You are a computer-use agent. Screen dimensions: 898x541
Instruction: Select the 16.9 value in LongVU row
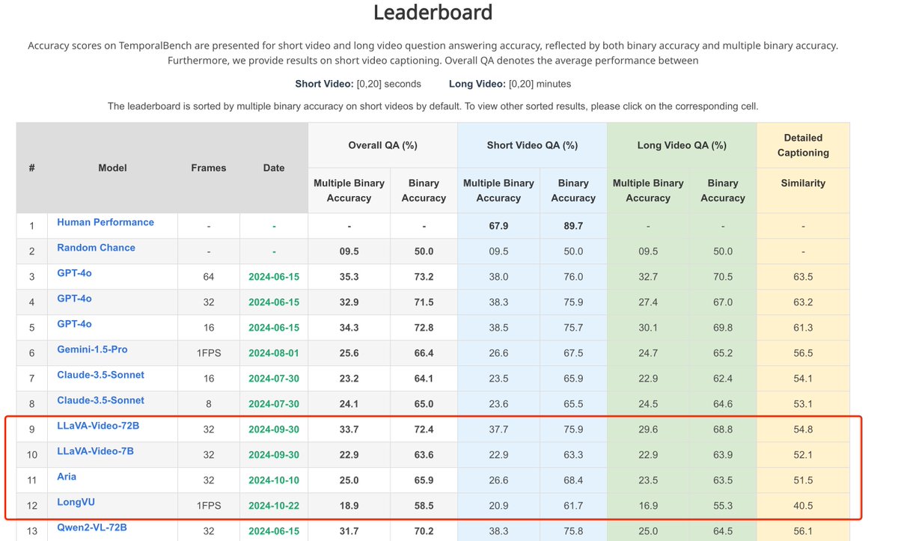648,506
